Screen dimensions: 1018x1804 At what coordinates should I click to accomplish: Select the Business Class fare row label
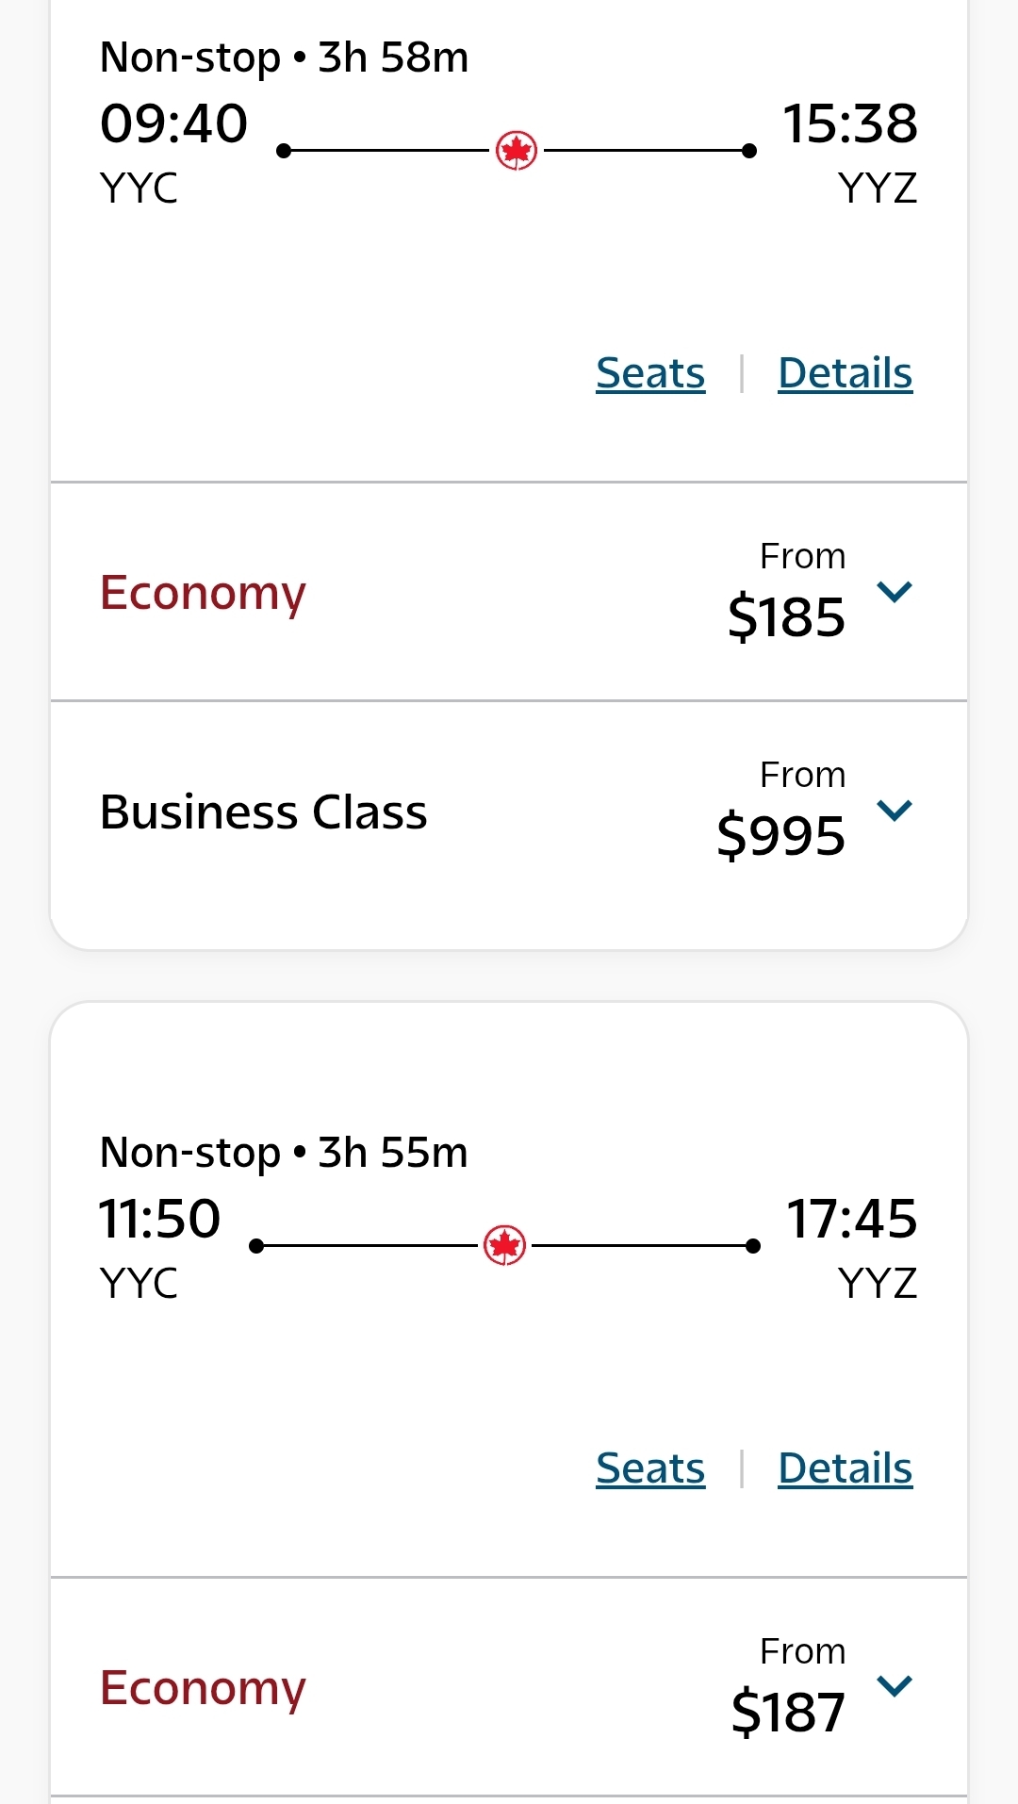point(263,812)
